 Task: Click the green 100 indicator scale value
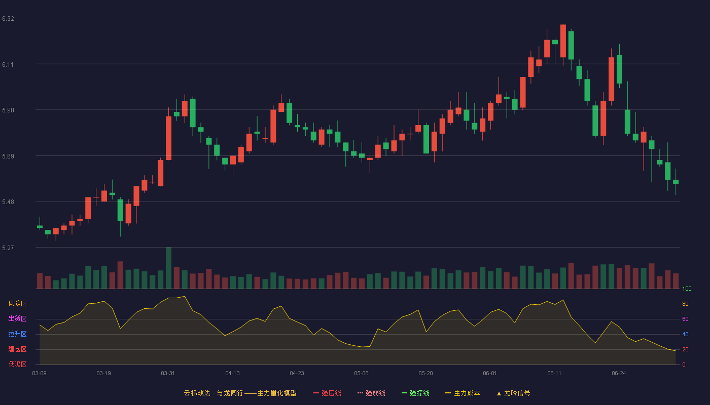coord(687,289)
